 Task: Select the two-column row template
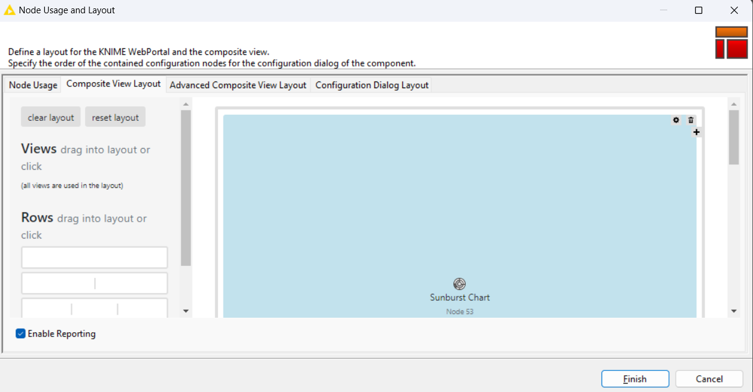click(95, 283)
